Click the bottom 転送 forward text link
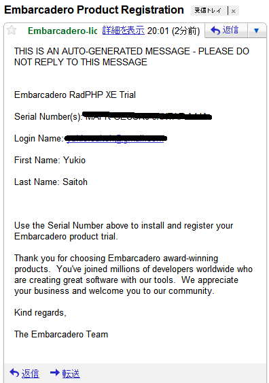269x383 pixels. tap(71, 373)
